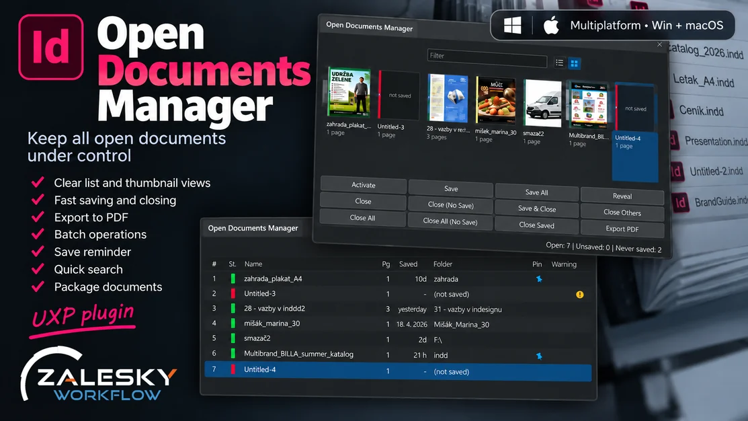Select the 28 - vazby thumbnail
748x421 pixels.
click(x=448, y=98)
